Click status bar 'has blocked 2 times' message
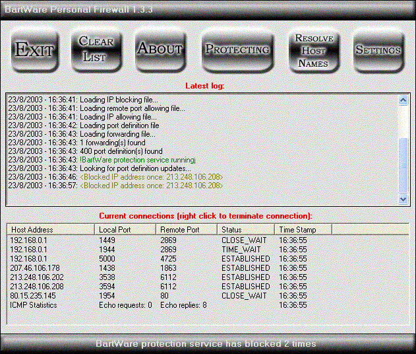This screenshot has height=354, width=416. [206, 343]
